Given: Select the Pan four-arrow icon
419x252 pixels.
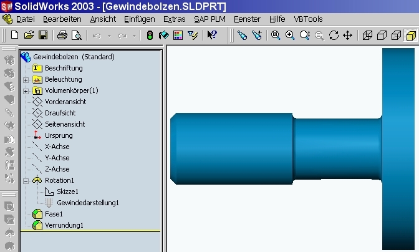Looking at the screenshot, I should (348, 35).
